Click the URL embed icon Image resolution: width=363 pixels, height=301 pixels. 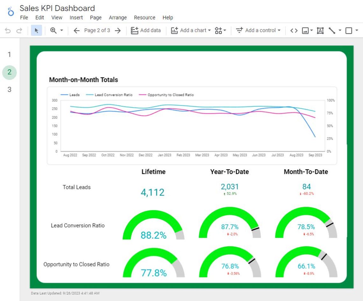pos(294,30)
